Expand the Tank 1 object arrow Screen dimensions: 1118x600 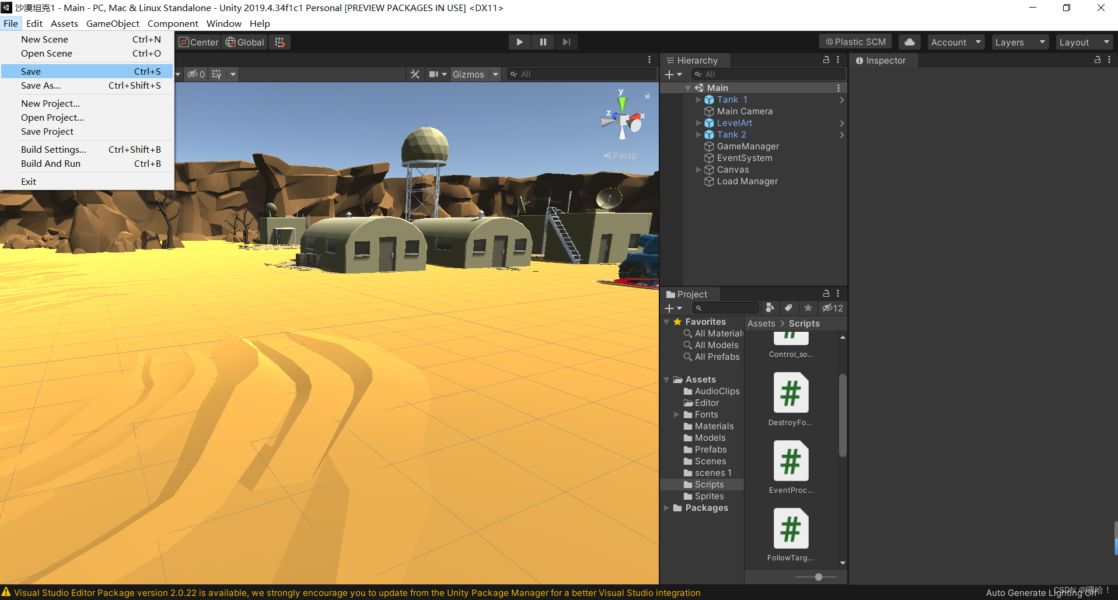(698, 100)
